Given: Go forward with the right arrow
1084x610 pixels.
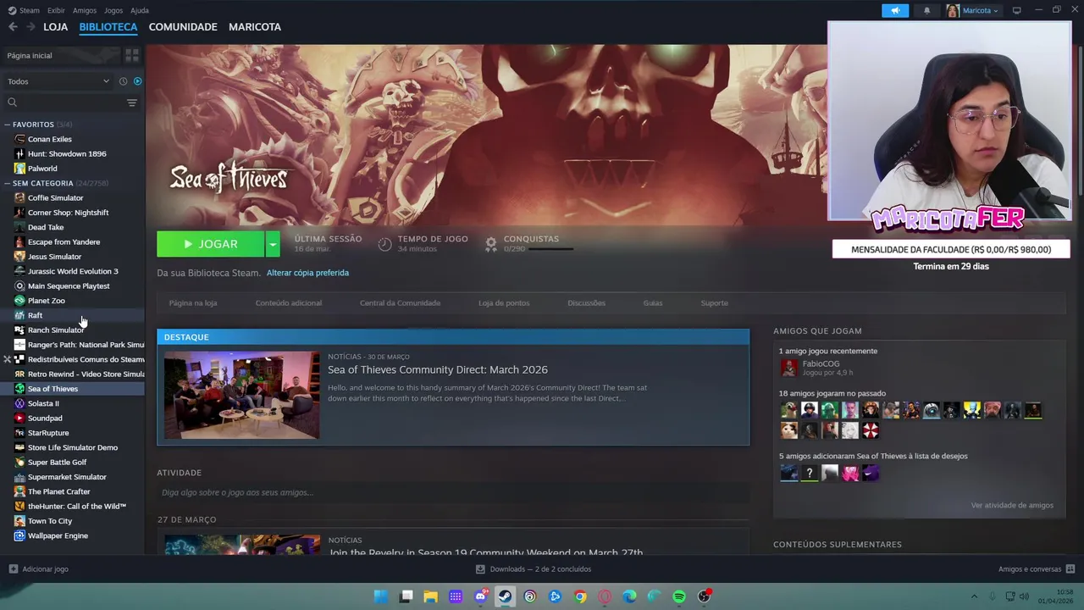Looking at the screenshot, I should (x=30, y=27).
